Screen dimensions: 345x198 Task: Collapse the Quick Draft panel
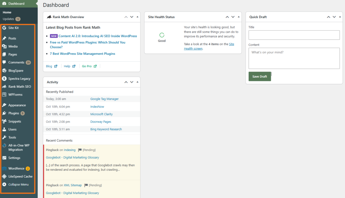point(340,17)
